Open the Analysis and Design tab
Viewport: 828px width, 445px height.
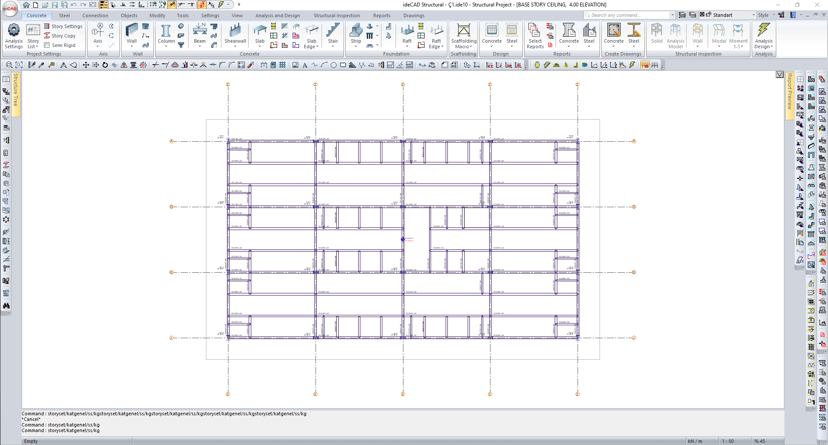[x=277, y=16]
